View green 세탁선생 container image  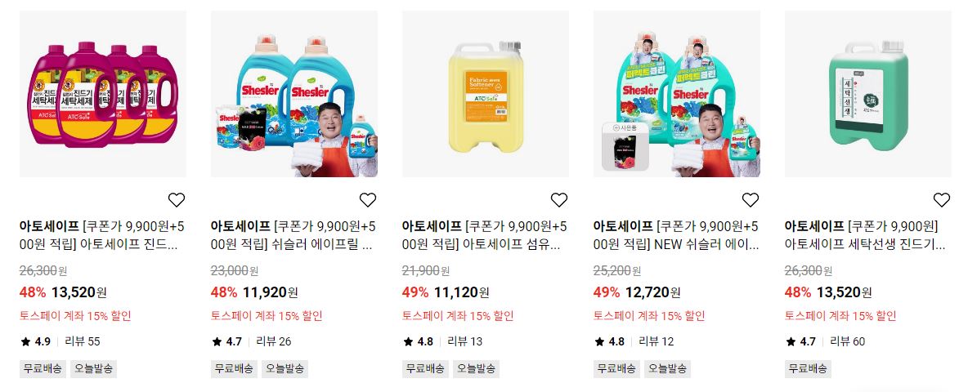868,94
